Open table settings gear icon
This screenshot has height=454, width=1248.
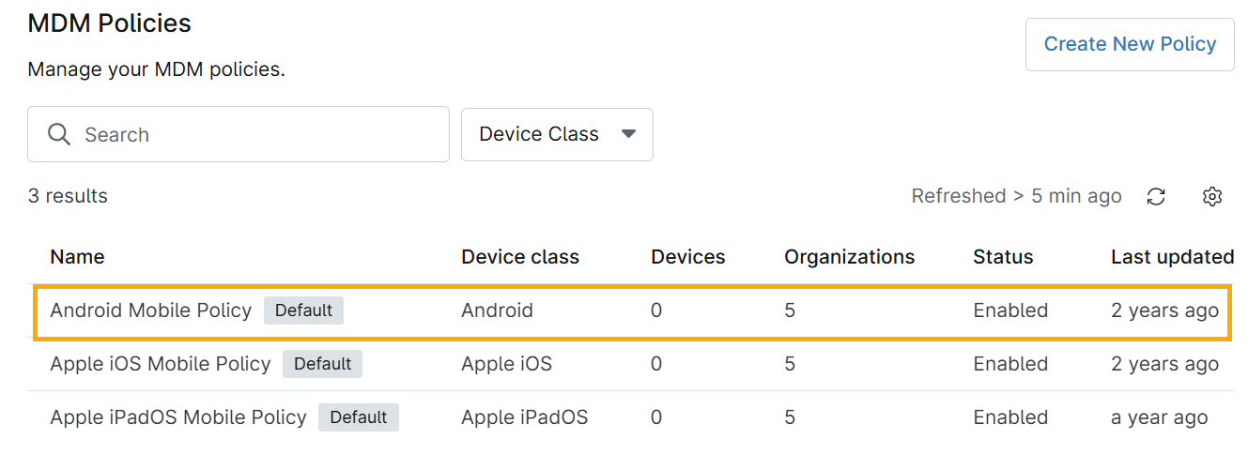click(1211, 197)
